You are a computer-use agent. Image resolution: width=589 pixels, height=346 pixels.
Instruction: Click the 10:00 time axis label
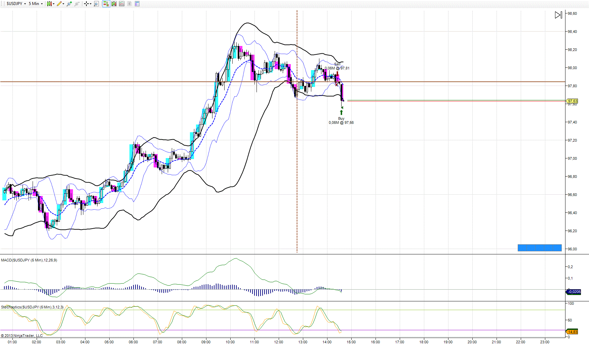click(x=230, y=342)
